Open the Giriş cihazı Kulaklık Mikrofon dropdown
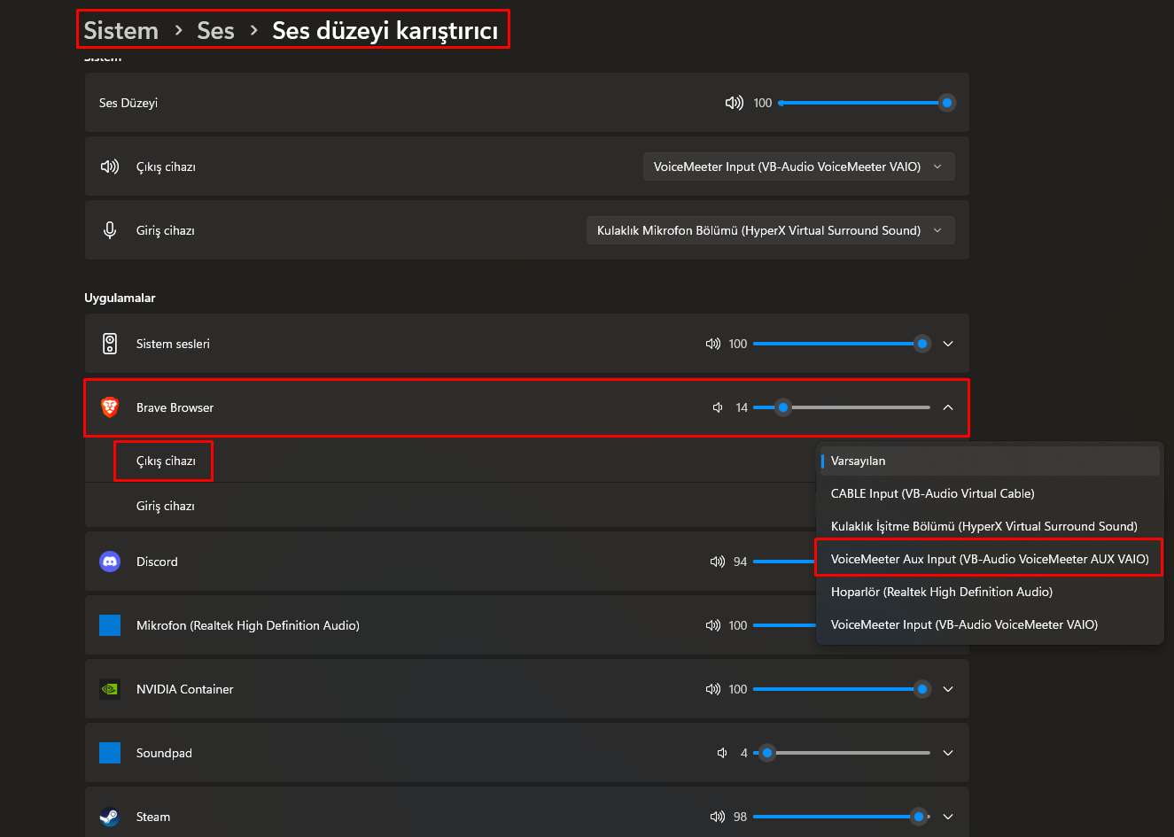Screen dimensions: 1174x837 [x=771, y=230]
